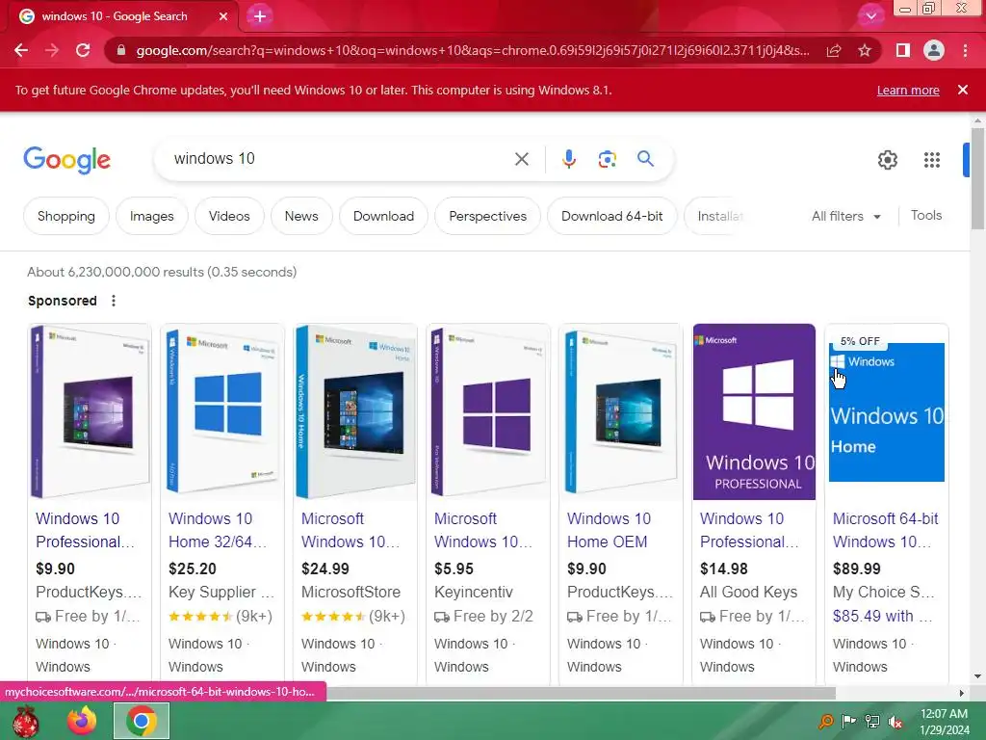This screenshot has width=986, height=740.
Task: Open the ornament Start button
Action: (26, 721)
